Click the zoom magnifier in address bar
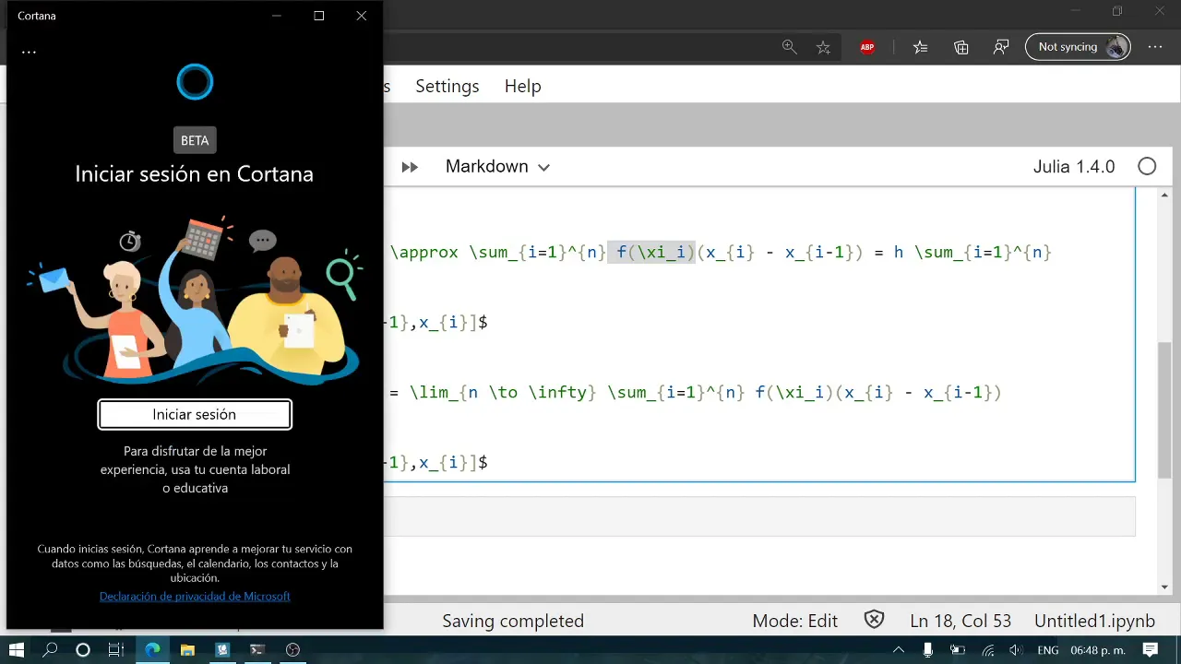This screenshot has height=664, width=1181. point(790,47)
